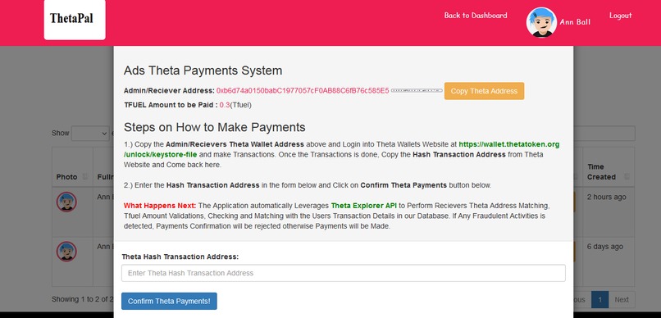
Task: Click the Theta Explorer API text
Action: pyautogui.click(x=364, y=206)
